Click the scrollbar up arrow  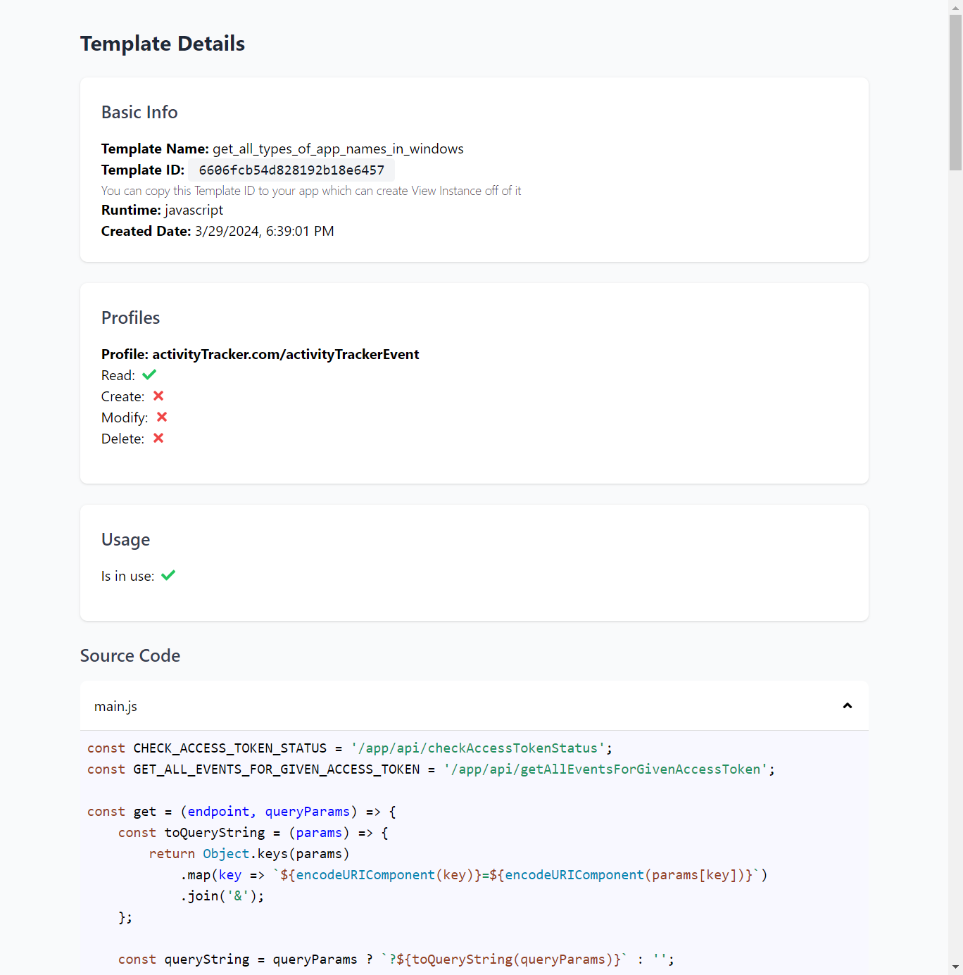tap(955, 7)
